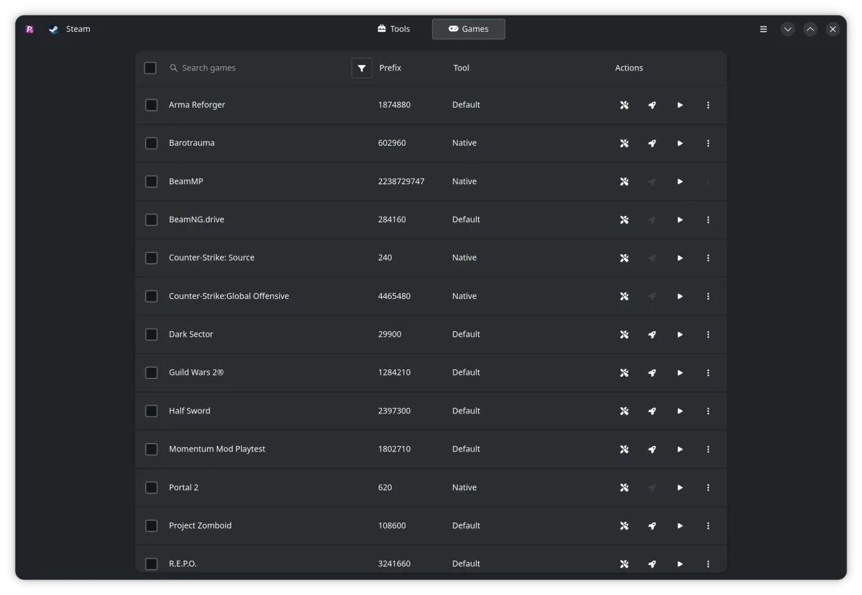Click the rocket icon in Dark Sector row

(x=652, y=335)
